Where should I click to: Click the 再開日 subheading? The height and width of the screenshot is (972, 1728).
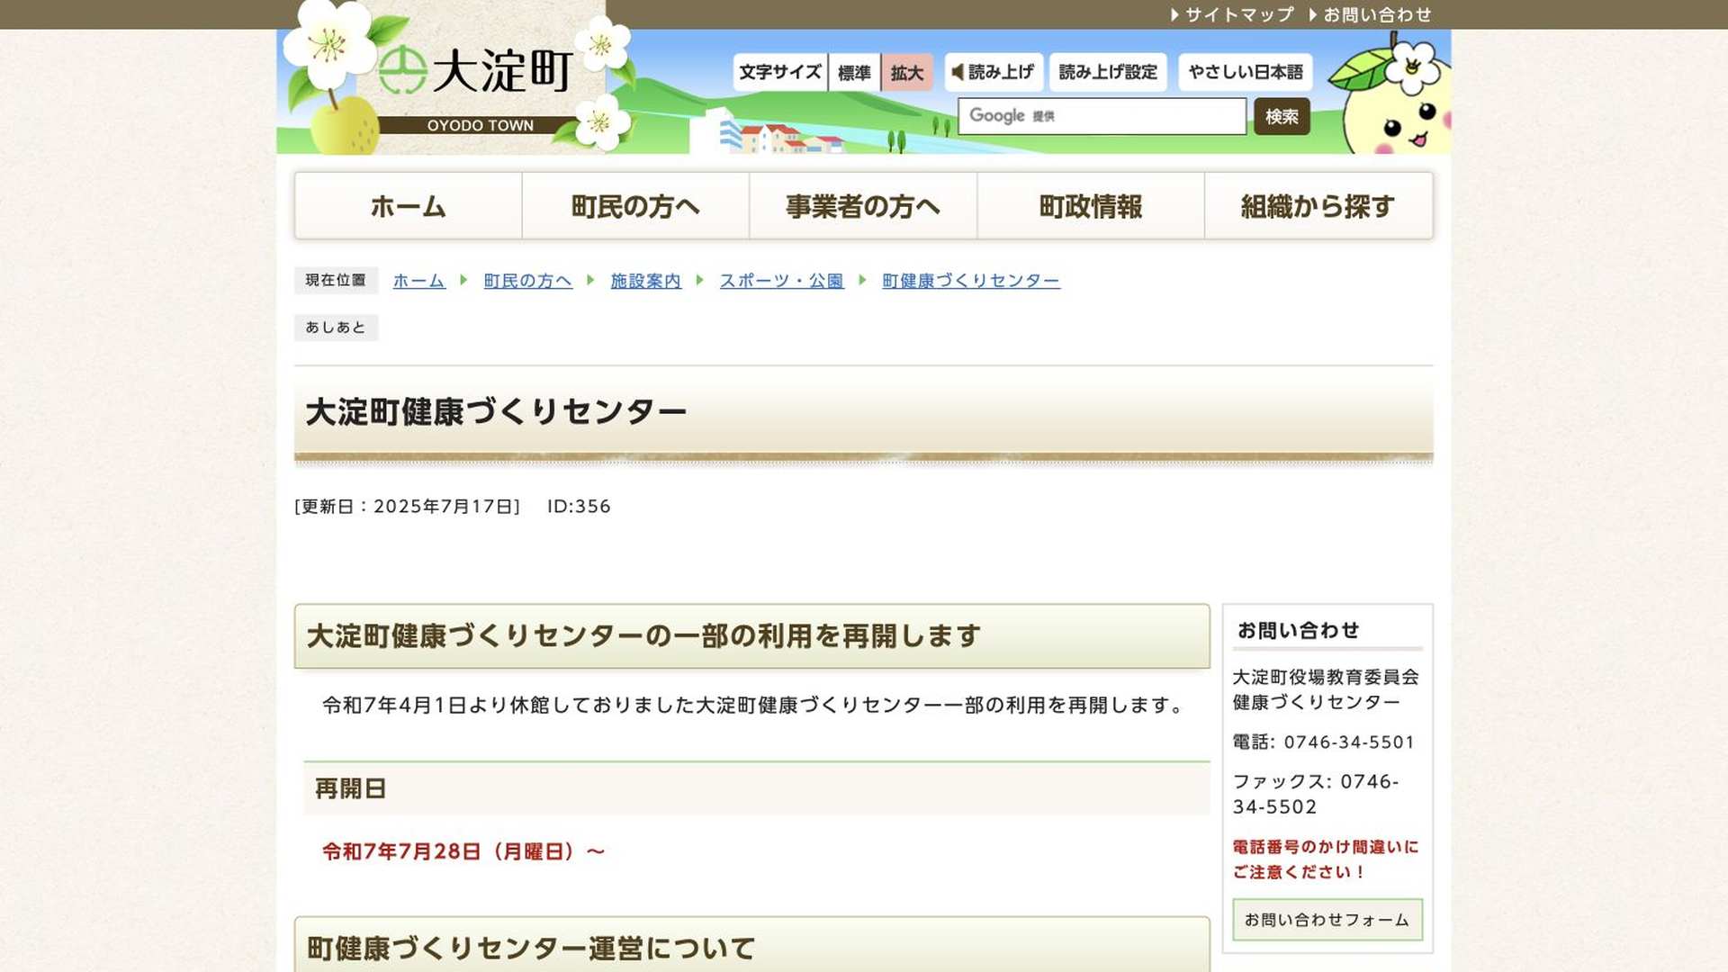[x=351, y=789]
